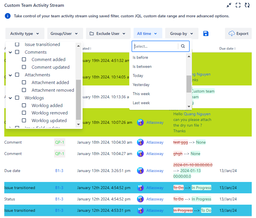Collapse the gadget with the shrink arrows icon
This screenshot has width=256, height=218.
229,5
